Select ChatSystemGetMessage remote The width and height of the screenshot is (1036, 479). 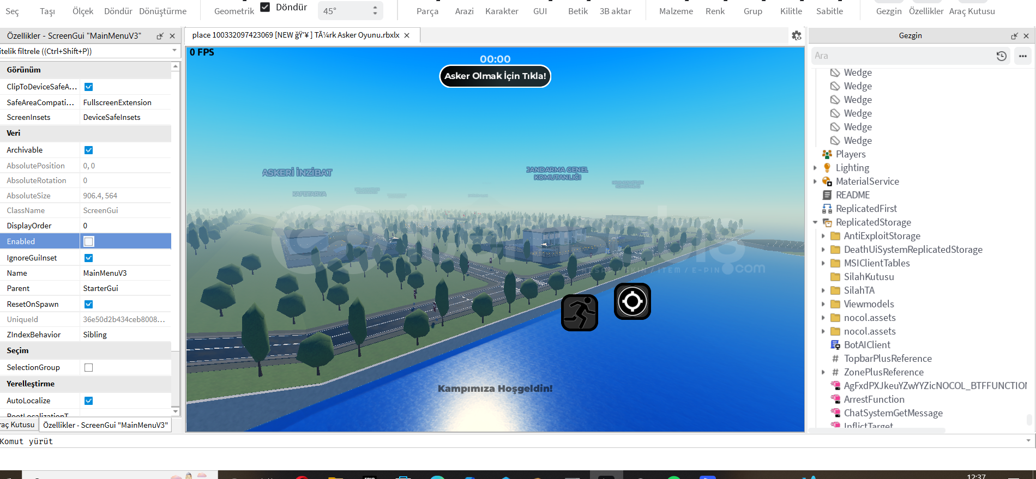click(x=893, y=413)
